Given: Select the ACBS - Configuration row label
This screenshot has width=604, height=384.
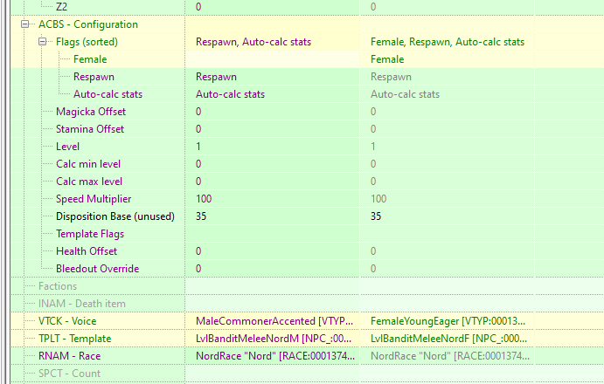Looking at the screenshot, I should [x=88, y=24].
